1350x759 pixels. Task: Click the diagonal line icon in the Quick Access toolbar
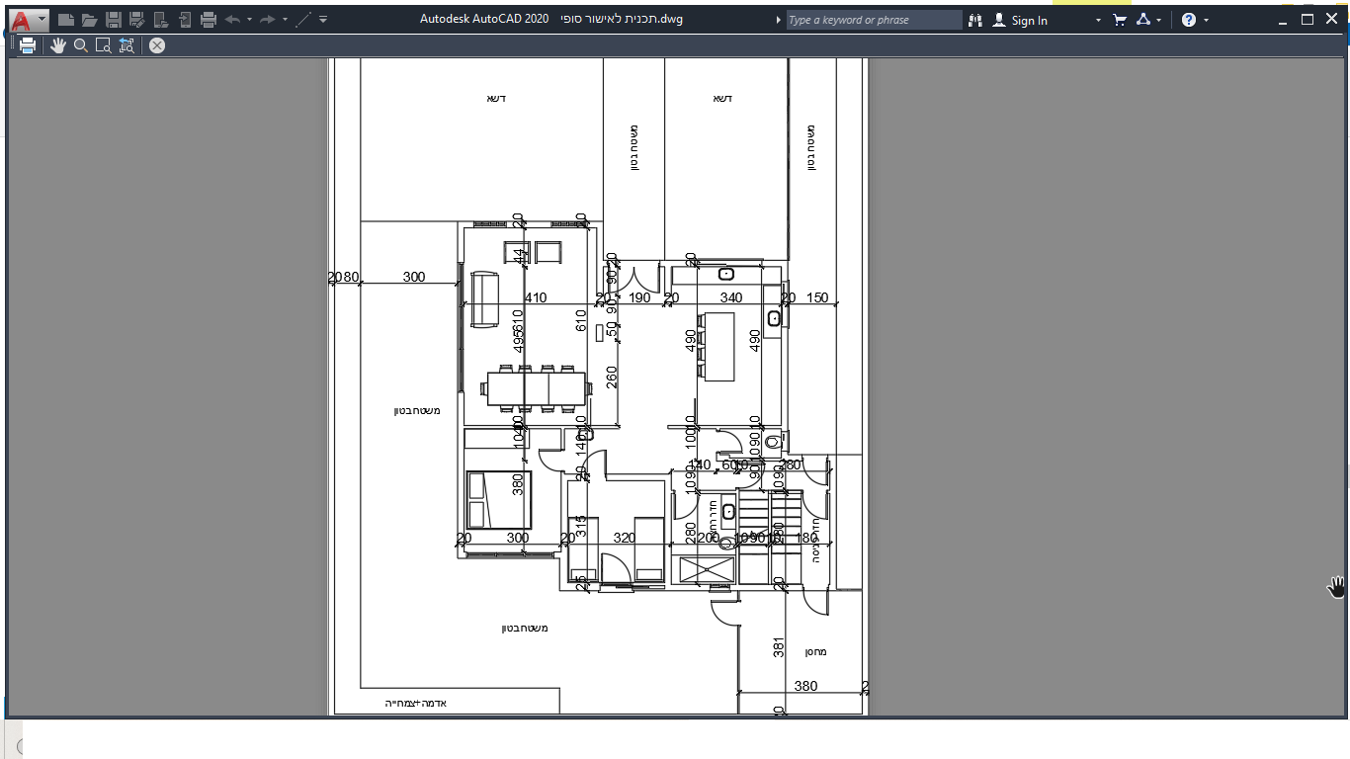pos(303,20)
